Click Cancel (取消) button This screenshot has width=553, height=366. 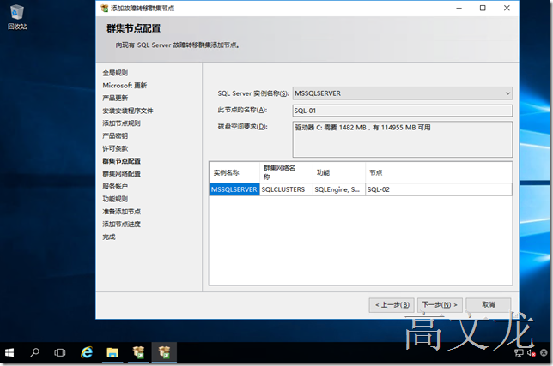(x=489, y=305)
